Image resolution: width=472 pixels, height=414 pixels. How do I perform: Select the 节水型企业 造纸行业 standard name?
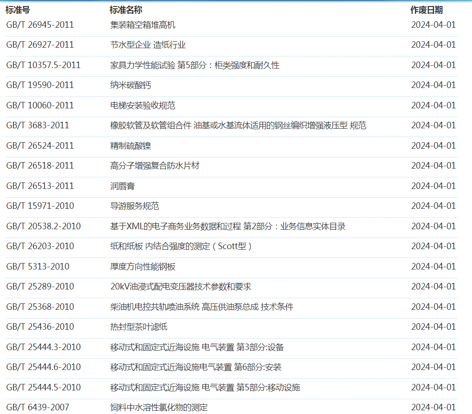point(148,45)
